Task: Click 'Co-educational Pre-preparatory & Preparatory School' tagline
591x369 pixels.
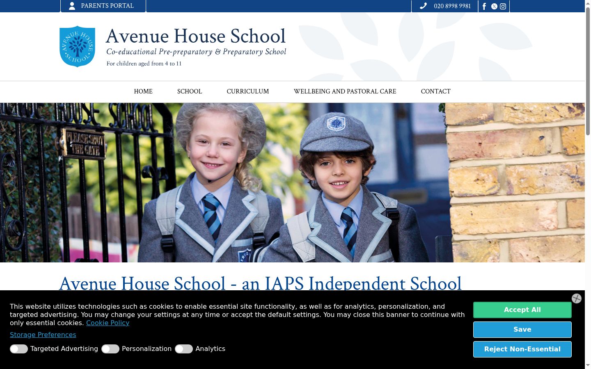Action: point(196,52)
